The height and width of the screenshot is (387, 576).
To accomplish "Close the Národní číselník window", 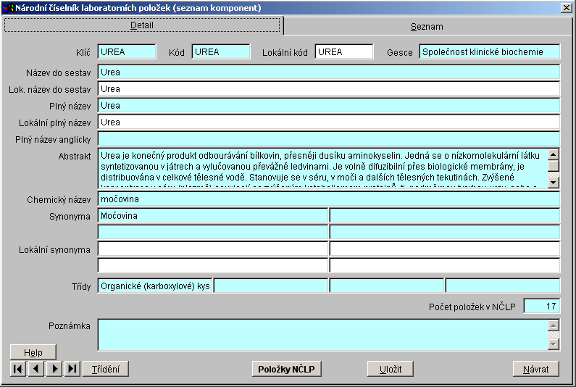I will pyautogui.click(x=566, y=7).
